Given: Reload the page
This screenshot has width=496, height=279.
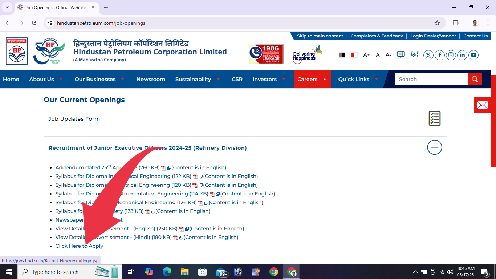Looking at the screenshot, I should click(34, 23).
